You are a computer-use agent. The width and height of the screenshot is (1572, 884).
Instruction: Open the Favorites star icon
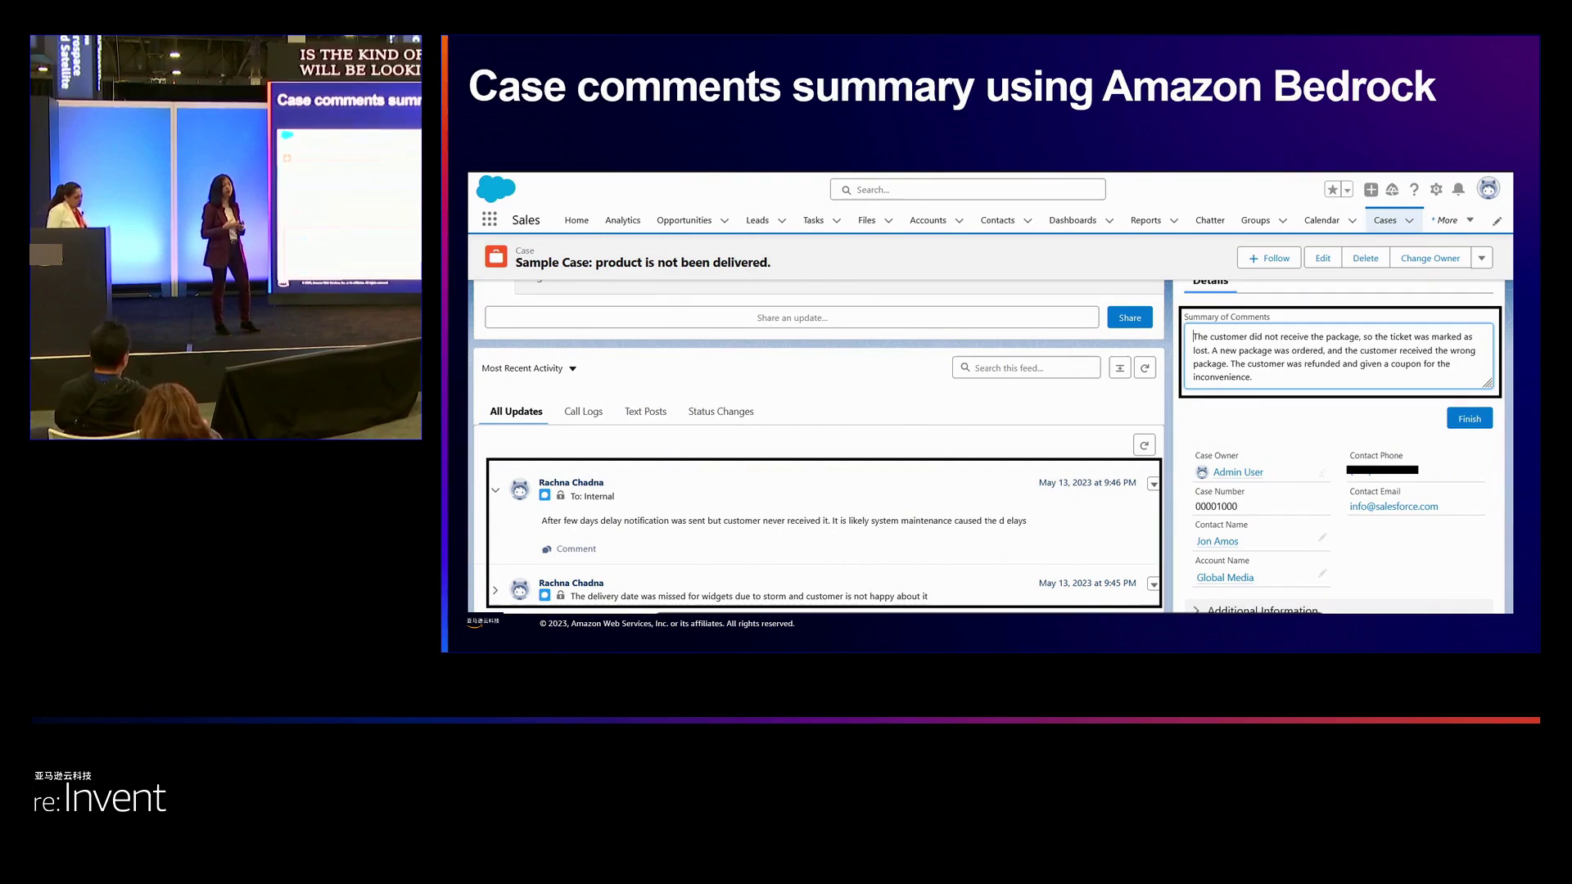tap(1333, 190)
